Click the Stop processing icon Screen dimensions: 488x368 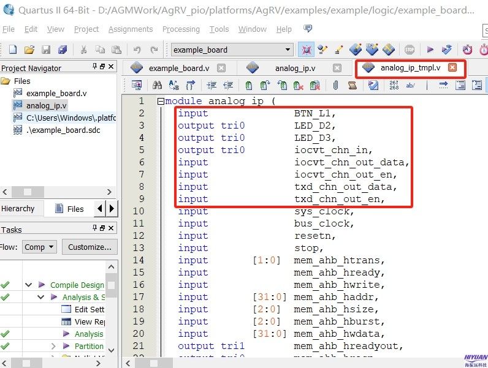pyautogui.click(x=410, y=50)
